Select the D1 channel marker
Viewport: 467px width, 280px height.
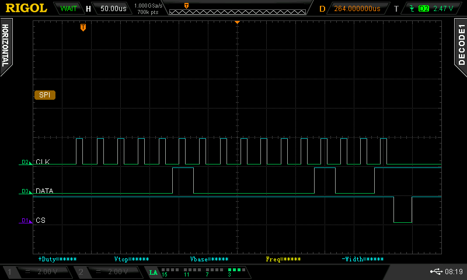click(26, 220)
